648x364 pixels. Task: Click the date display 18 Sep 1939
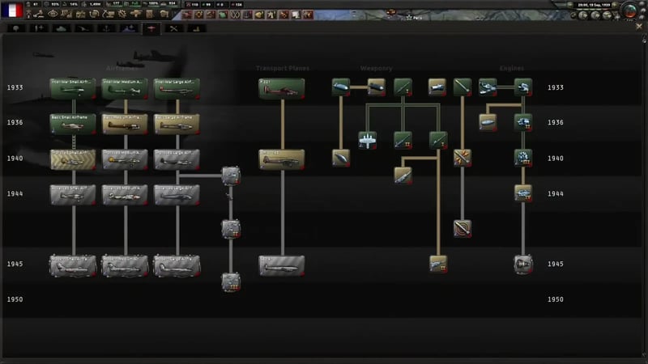coord(594,5)
